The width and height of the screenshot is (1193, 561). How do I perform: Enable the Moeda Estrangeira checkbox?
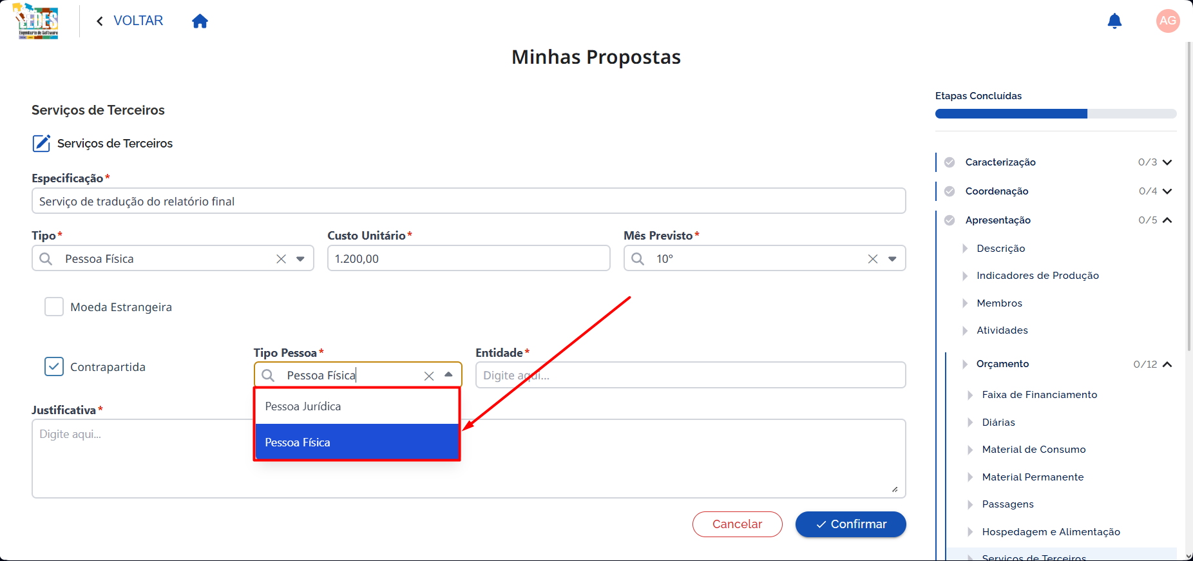54,307
